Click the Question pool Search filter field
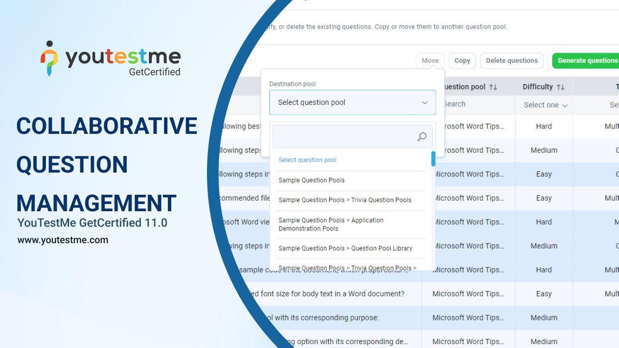619x348 pixels. [468, 104]
